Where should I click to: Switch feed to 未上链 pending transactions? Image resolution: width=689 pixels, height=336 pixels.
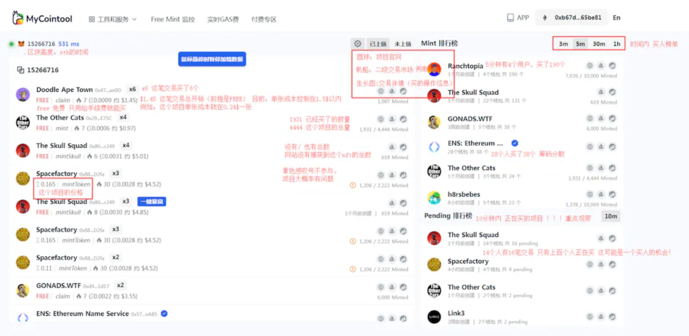click(x=402, y=44)
